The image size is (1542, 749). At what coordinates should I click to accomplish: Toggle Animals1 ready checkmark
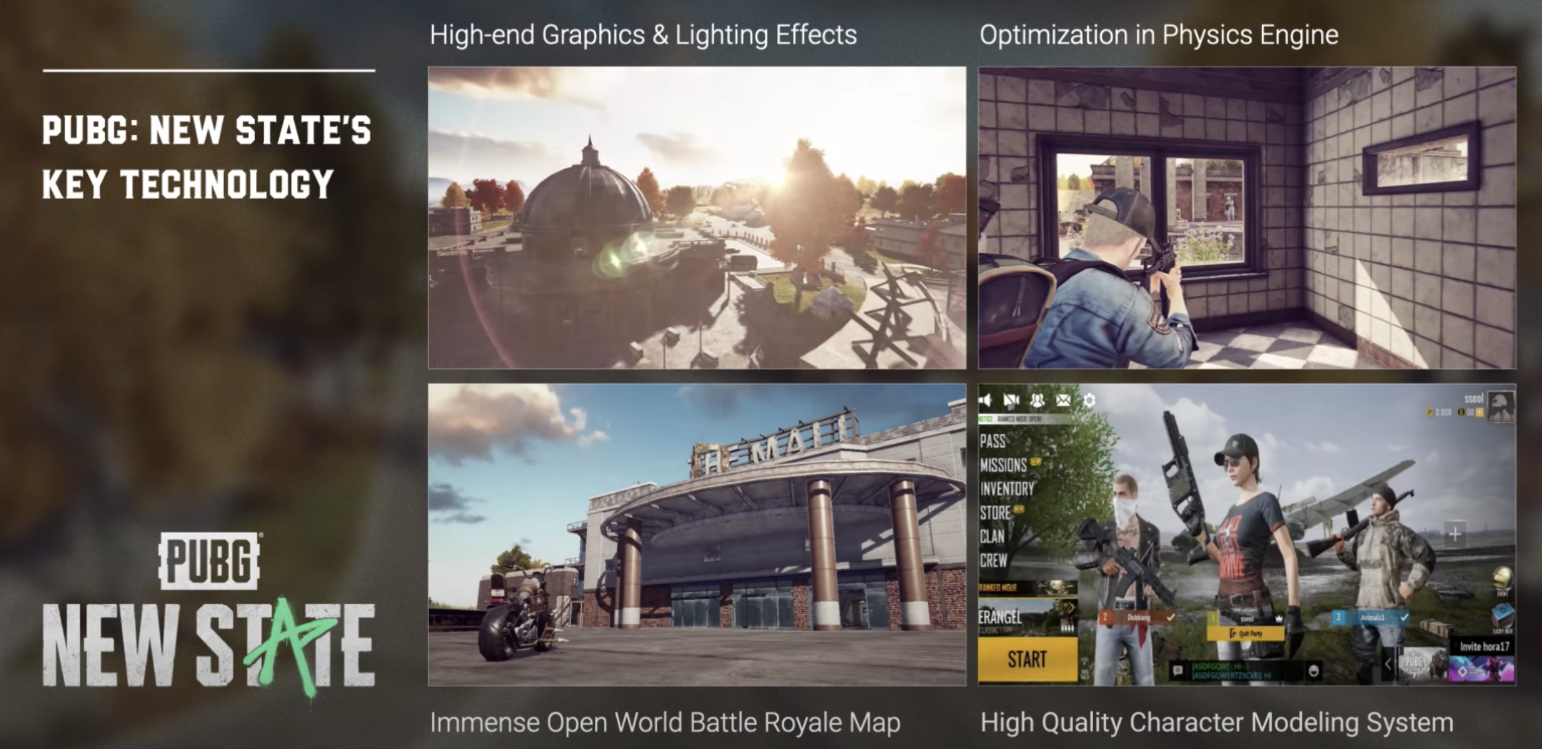1404,617
